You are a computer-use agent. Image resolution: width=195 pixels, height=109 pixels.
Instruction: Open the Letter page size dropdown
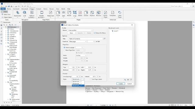click(x=80, y=50)
